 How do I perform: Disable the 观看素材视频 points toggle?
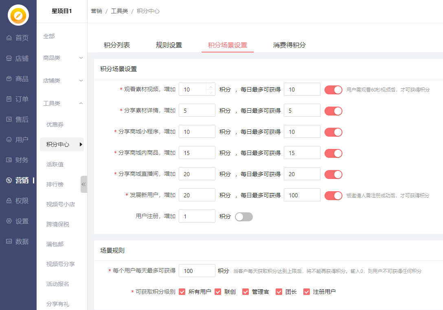(333, 90)
